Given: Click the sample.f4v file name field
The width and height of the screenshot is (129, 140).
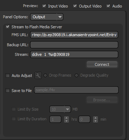Looking at the screenshot, I should click(x=76, y=90).
